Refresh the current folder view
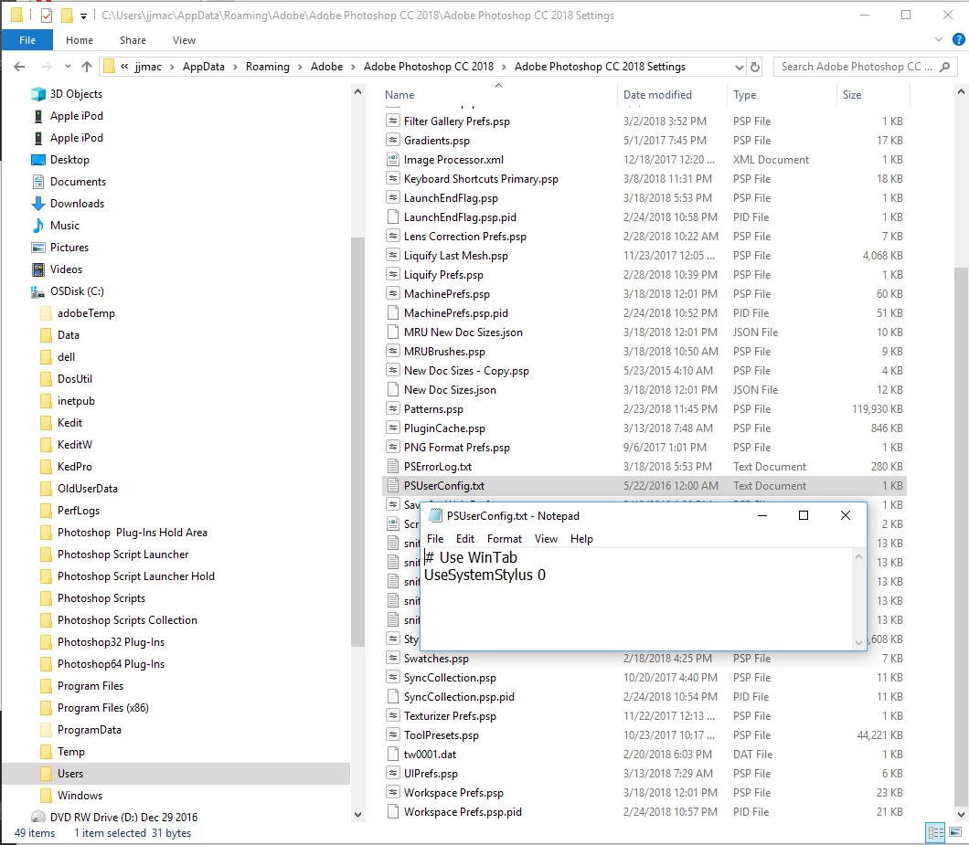969x845 pixels. [754, 67]
